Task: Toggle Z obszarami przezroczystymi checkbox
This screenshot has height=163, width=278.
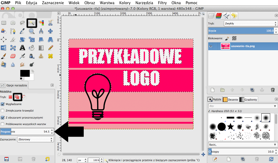Action: coord(3,117)
